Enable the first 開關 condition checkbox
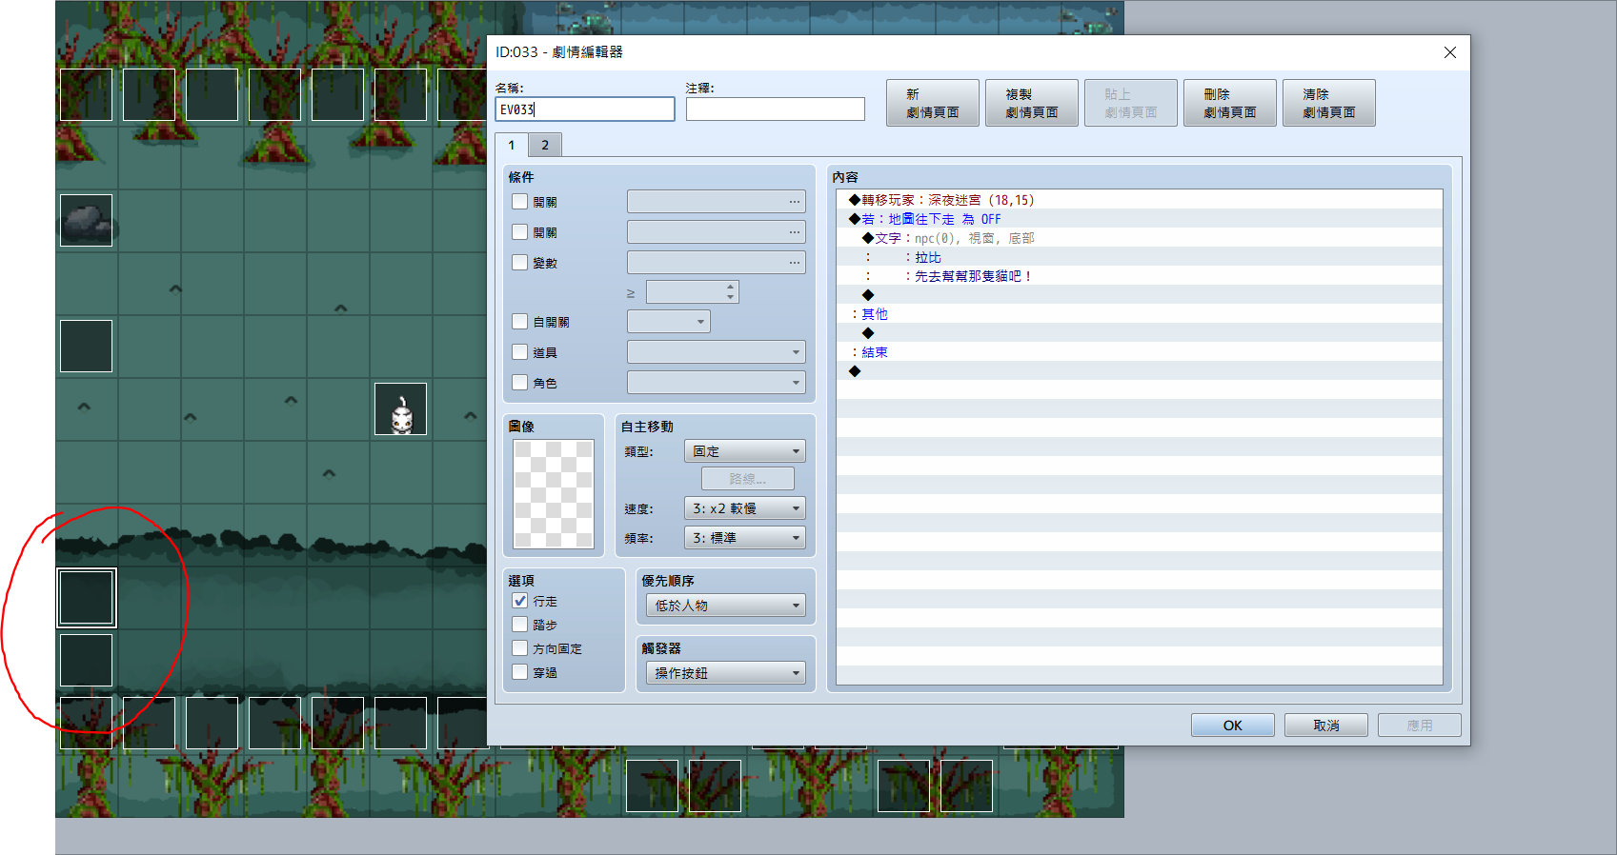This screenshot has width=1617, height=855. click(520, 202)
